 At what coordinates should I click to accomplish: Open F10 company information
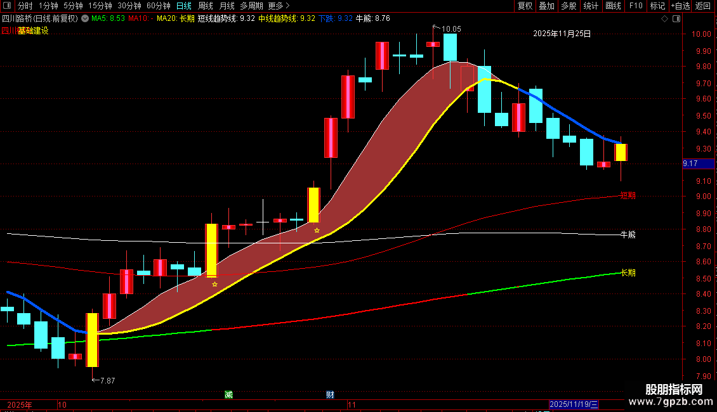(636, 6)
